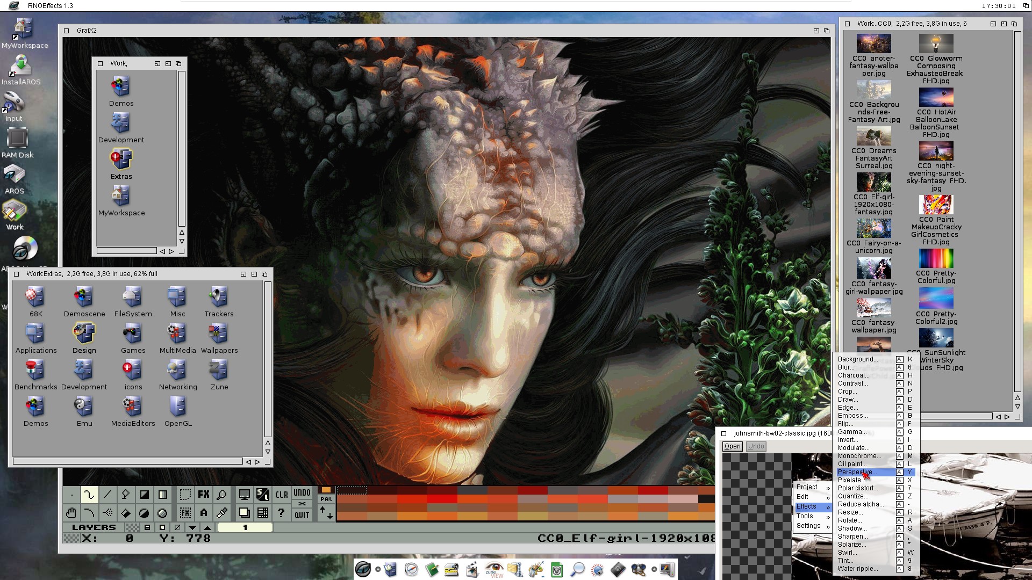The height and width of the screenshot is (580, 1032).
Task: Click the palette scroll arrows below PAL
Action: (326, 513)
